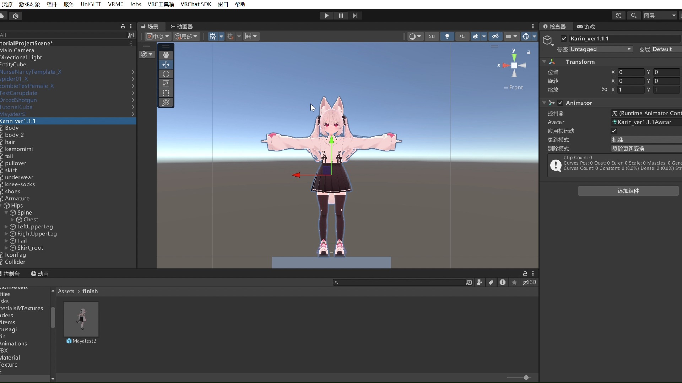
Task: Click the hierarchy panel lock icon
Action: click(x=123, y=26)
